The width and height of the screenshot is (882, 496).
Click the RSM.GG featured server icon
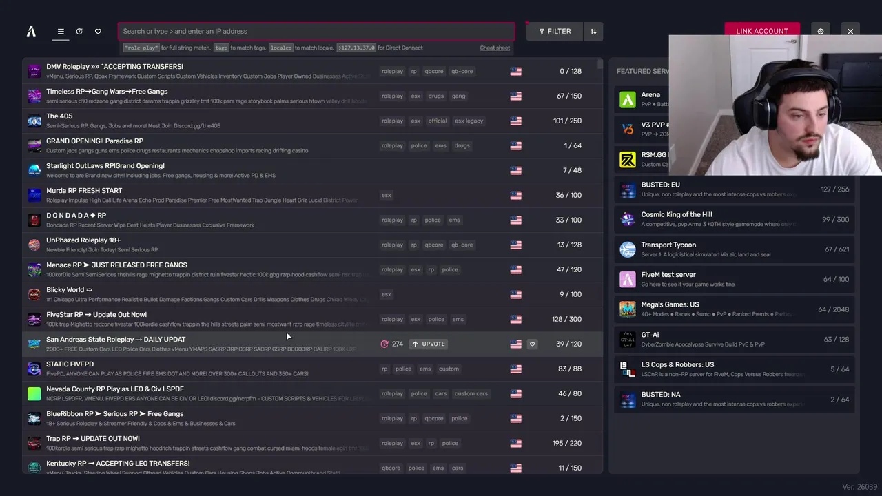627,159
